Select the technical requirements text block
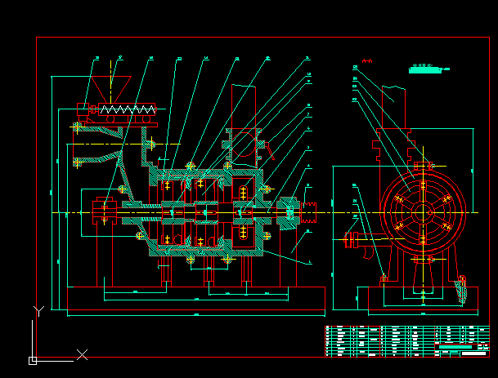498x378 pixels. point(428,69)
